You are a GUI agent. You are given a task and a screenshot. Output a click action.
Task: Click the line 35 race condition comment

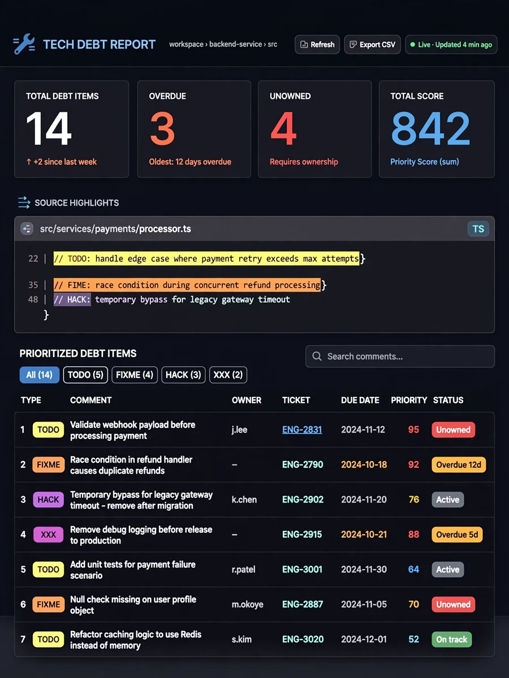[x=187, y=285]
